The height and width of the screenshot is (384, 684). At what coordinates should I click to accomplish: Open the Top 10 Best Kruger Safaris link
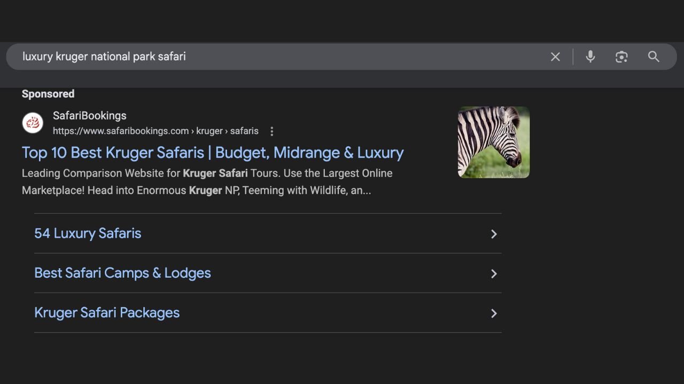(x=212, y=153)
